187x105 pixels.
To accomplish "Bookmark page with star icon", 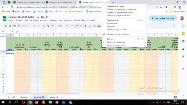I will pyautogui.click(x=161, y=7).
